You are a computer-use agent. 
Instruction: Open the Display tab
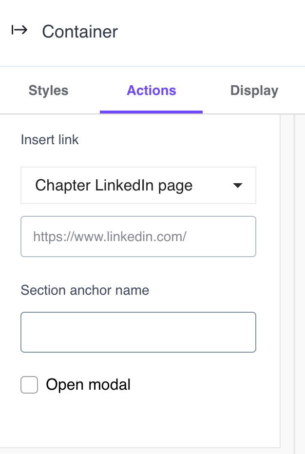click(x=254, y=91)
